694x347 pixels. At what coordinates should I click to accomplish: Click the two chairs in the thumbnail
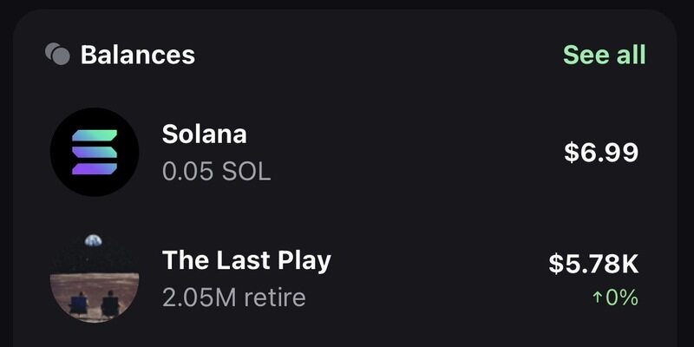(x=94, y=303)
